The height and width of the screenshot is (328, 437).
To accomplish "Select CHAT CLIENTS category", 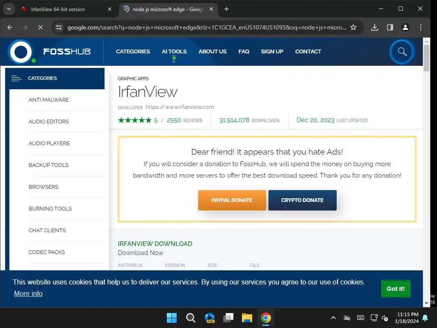I will pyautogui.click(x=47, y=230).
